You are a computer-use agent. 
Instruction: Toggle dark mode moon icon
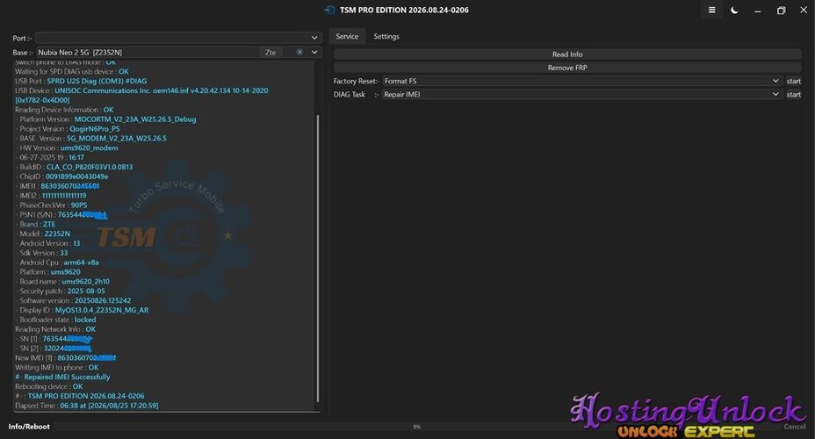(x=734, y=10)
